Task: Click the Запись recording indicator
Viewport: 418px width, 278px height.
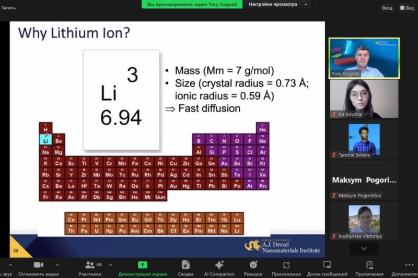Action: (8, 8)
